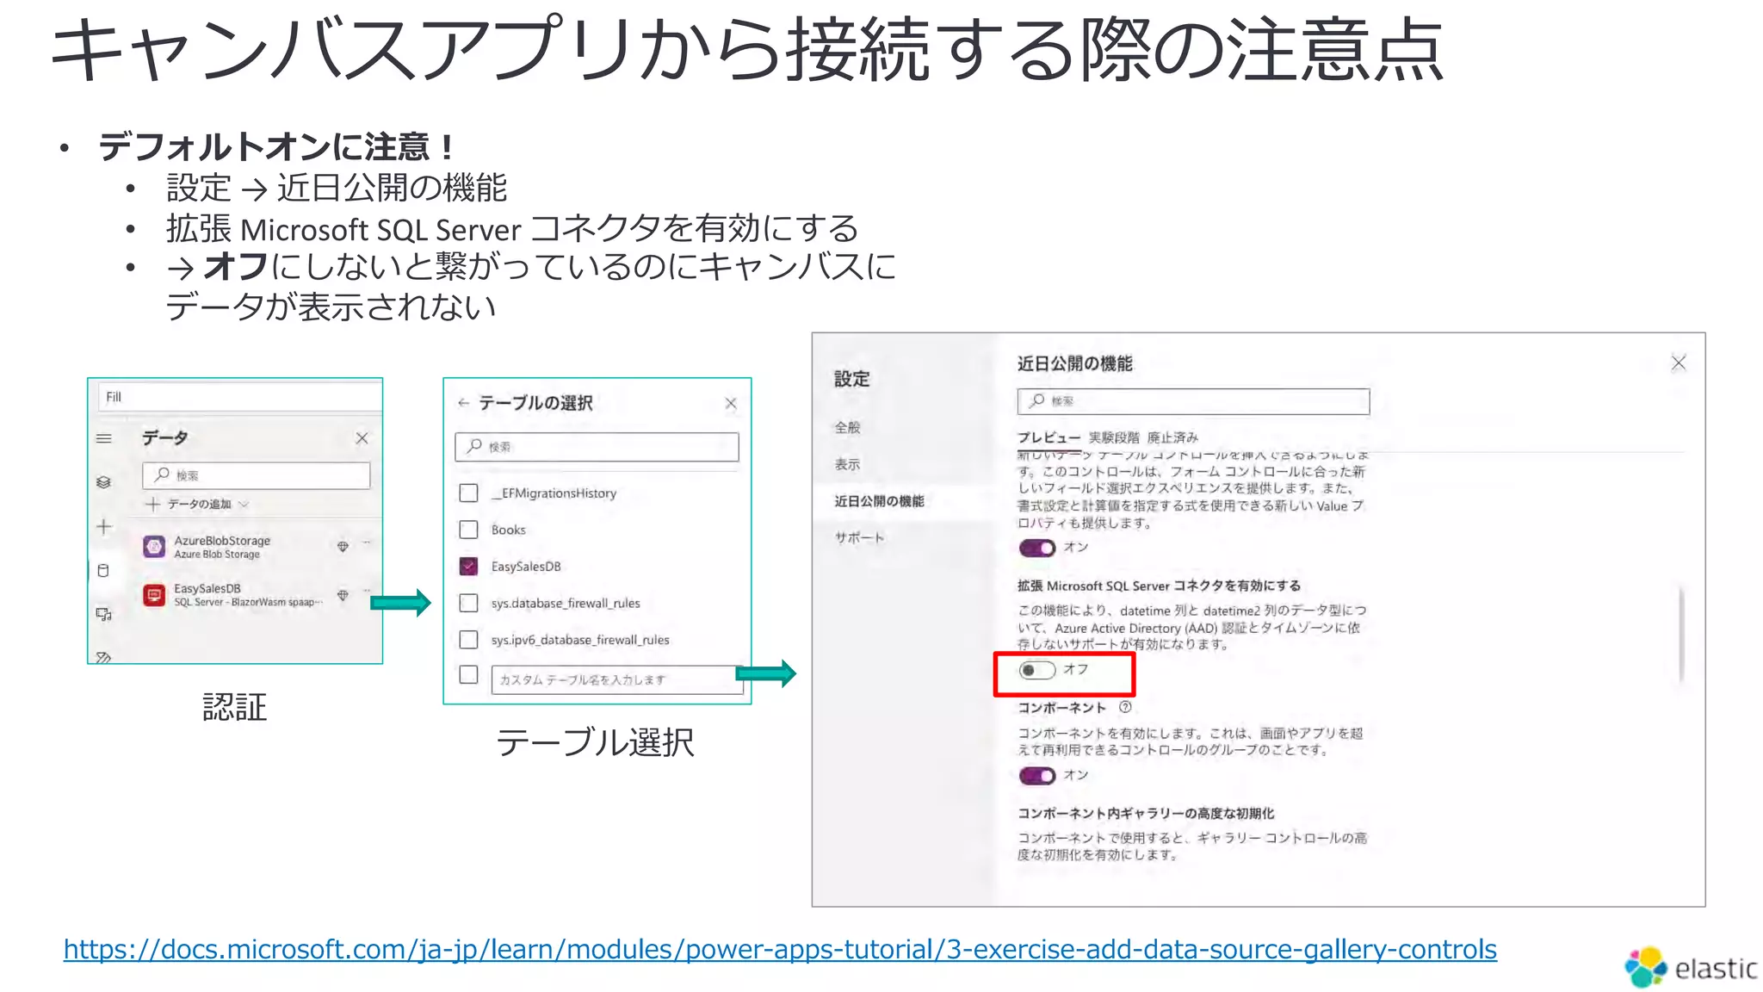Close the 設定 dialog with the X
Screen dimensions: 1763x992
1679,363
